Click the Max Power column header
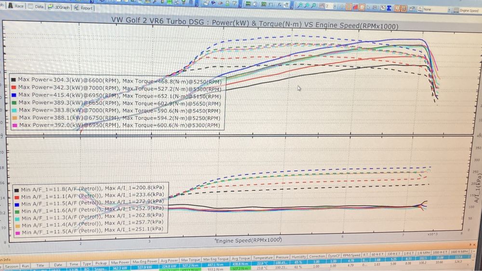This screenshot has width=482, height=271. (120, 263)
